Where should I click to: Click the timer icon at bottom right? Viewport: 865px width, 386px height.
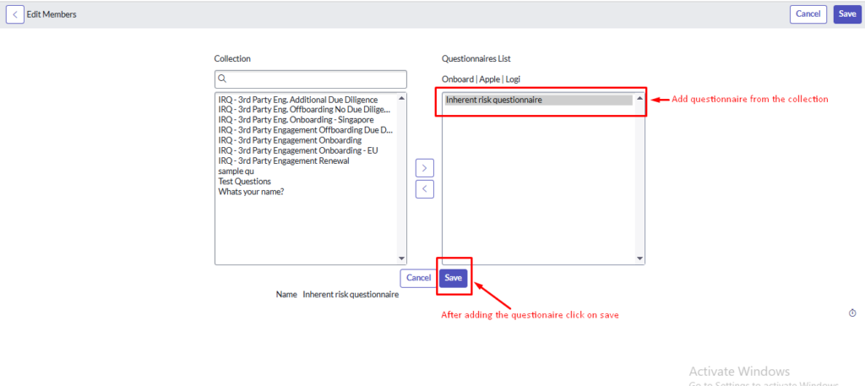click(x=852, y=313)
